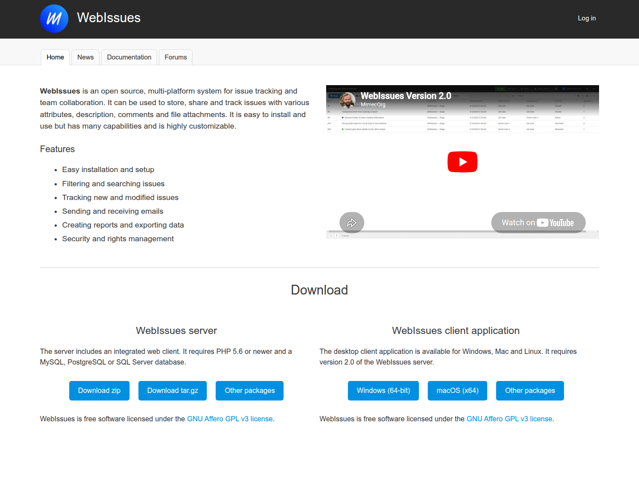Image resolution: width=639 pixels, height=479 pixels.
Task: Play the WebIssues Version 2.0 video
Action: 462,162
